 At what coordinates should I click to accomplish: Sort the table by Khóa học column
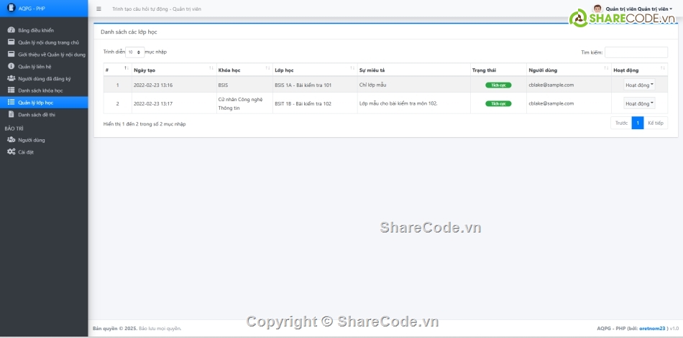(x=243, y=70)
